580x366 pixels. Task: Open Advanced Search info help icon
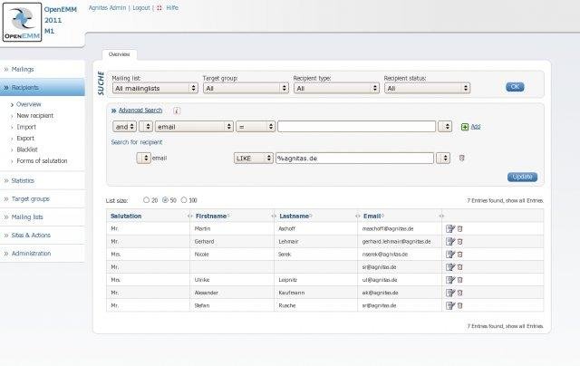tap(177, 111)
